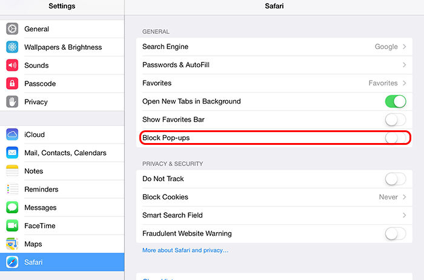The height and width of the screenshot is (280, 424).
Task: Tap the Maps icon in sidebar
Action: (x=12, y=244)
